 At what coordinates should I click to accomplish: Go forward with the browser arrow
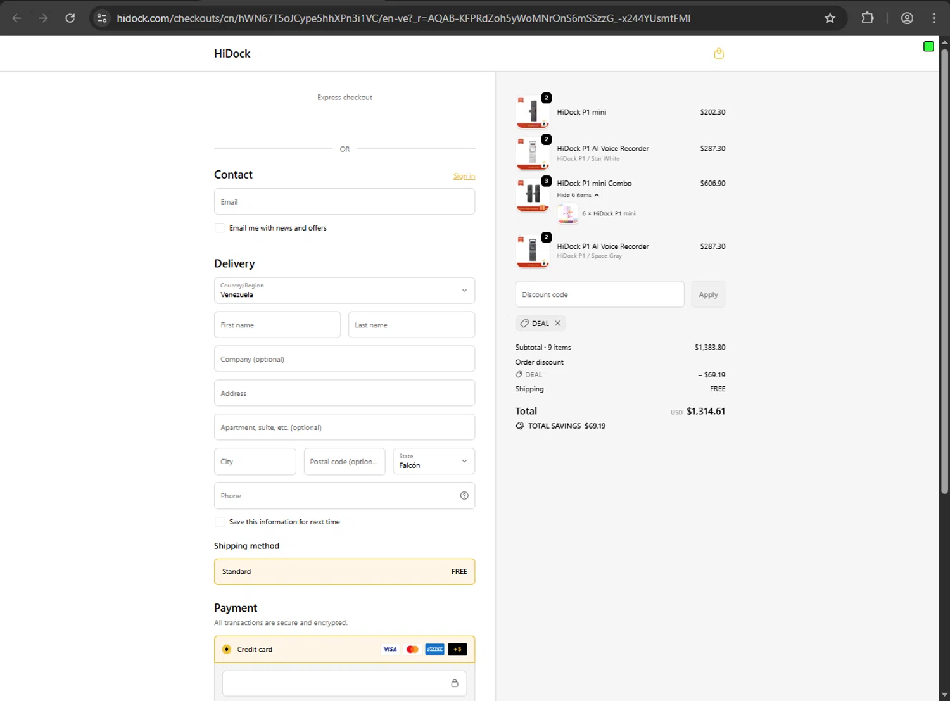click(43, 18)
